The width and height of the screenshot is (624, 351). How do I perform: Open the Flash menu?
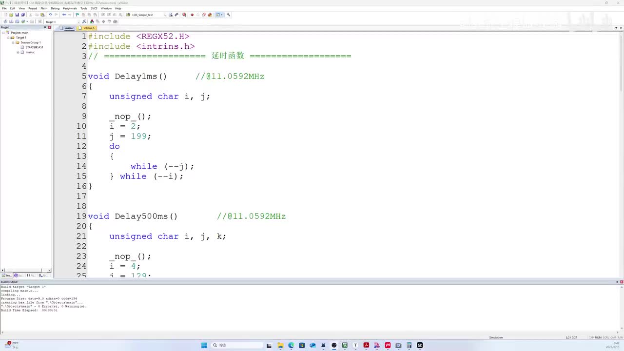click(44, 8)
